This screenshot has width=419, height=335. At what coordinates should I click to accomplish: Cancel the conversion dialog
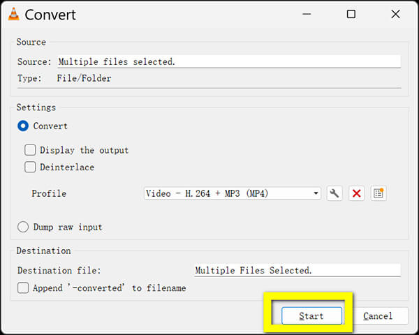pos(378,315)
